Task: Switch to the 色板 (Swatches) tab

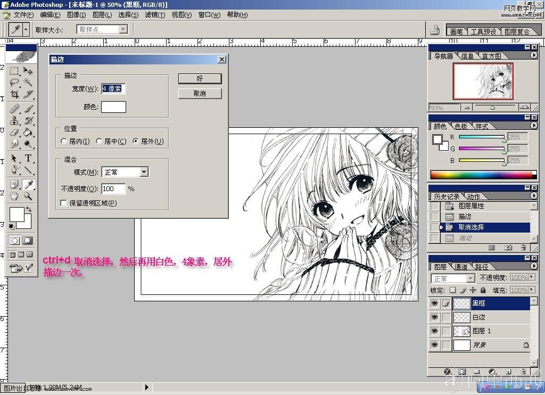Action: 461,126
